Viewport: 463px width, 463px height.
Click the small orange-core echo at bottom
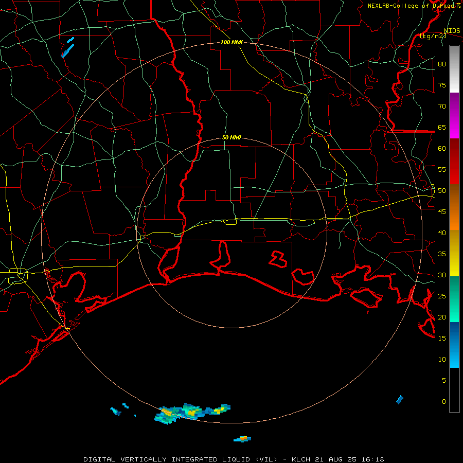point(242,439)
